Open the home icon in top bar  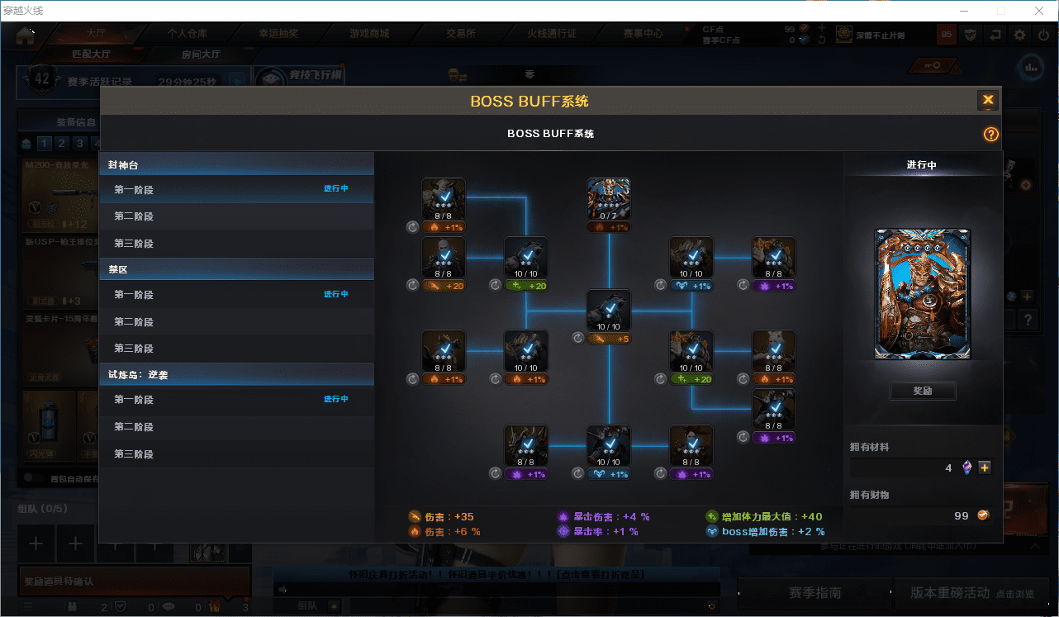(26, 35)
